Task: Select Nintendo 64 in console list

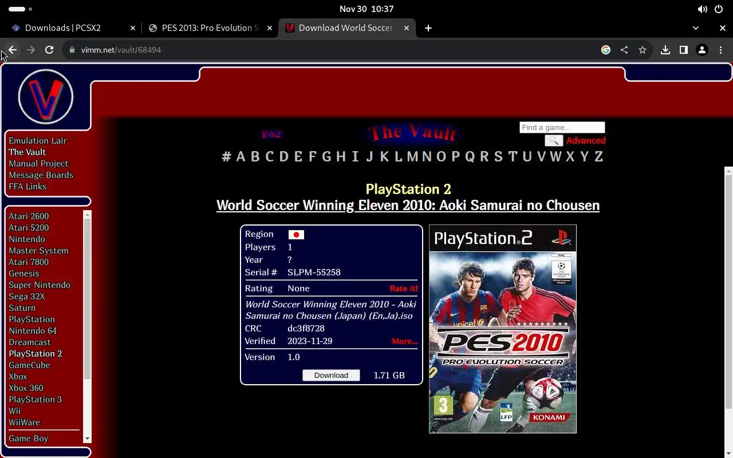Action: click(x=33, y=331)
